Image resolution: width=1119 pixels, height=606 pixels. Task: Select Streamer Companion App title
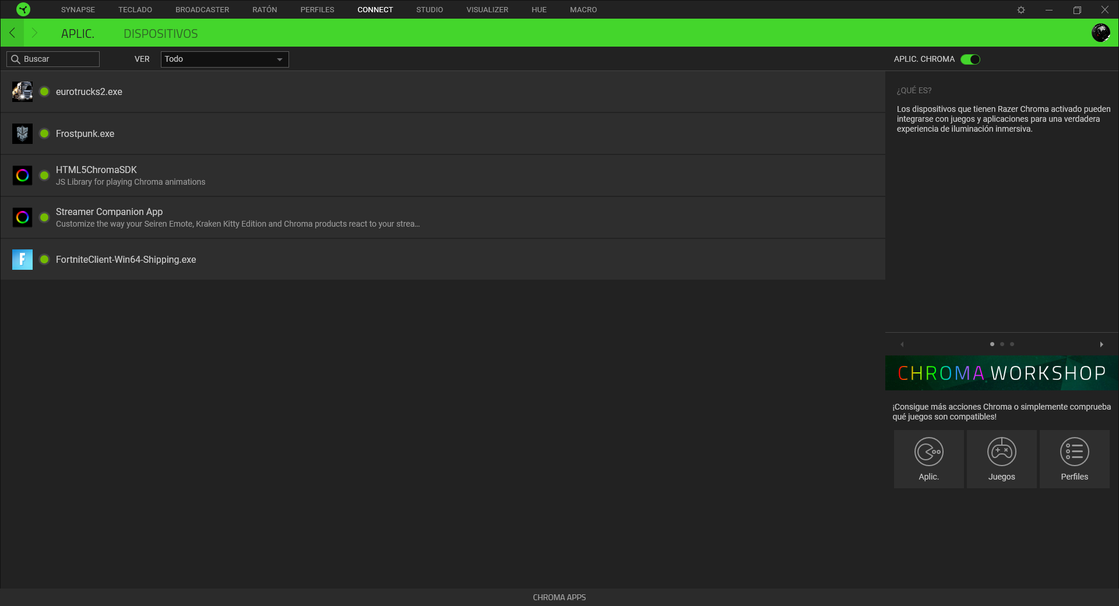(x=109, y=212)
